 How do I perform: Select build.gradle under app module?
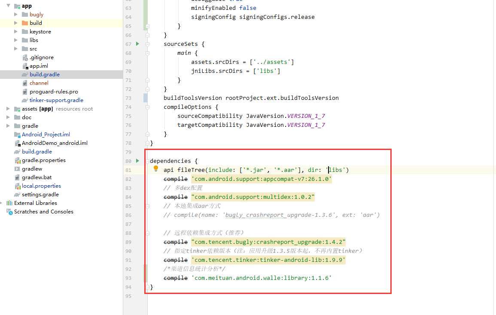click(x=45, y=74)
